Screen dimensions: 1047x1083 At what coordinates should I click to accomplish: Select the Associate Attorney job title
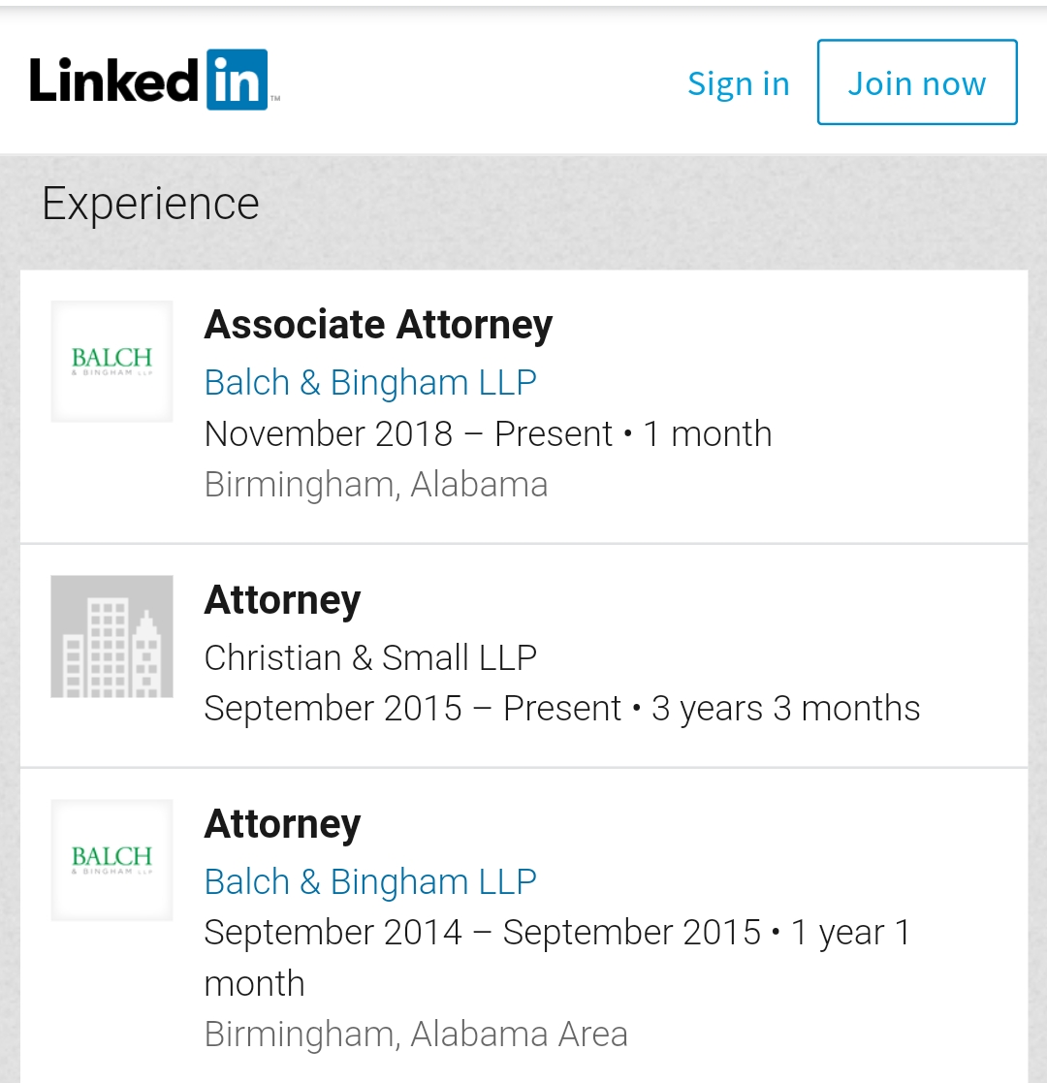click(378, 325)
